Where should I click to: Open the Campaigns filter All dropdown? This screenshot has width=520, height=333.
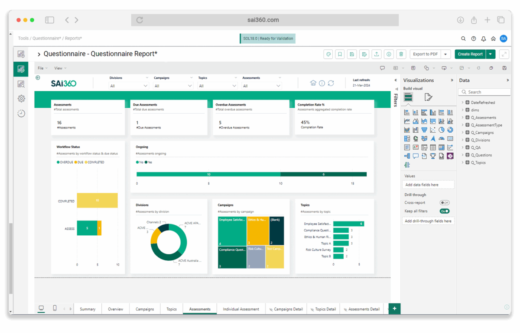(173, 86)
